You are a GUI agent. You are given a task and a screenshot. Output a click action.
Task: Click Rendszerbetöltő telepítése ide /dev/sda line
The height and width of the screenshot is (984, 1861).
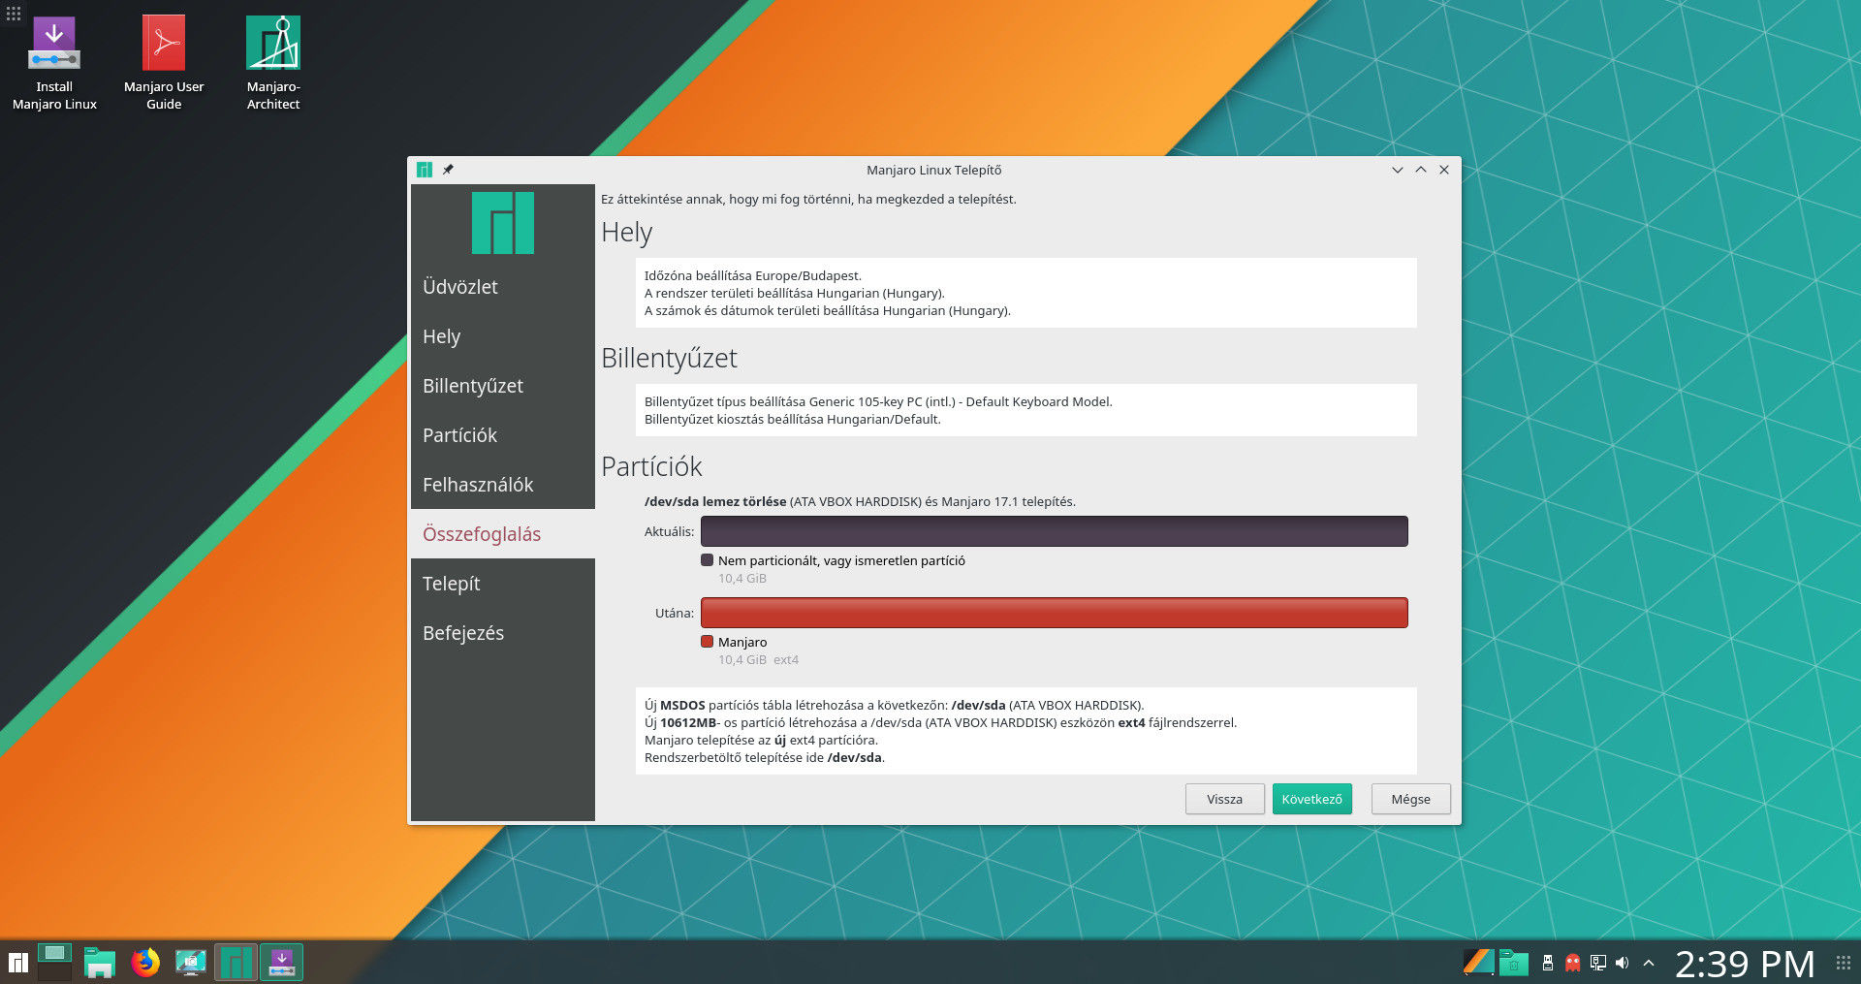(x=764, y=757)
